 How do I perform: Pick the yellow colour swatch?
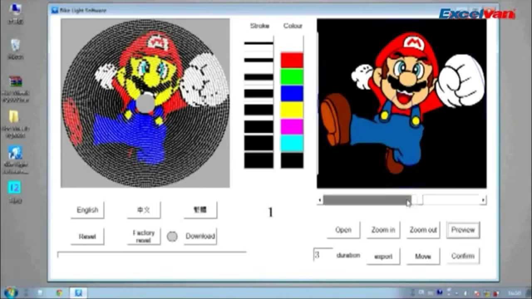(292, 110)
